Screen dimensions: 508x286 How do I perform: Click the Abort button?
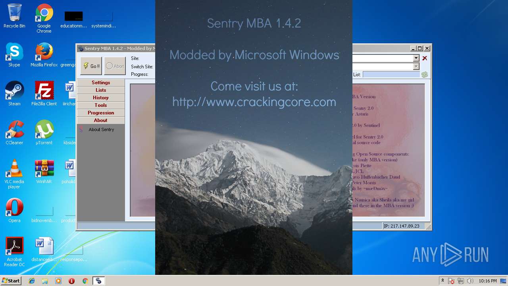(115, 66)
